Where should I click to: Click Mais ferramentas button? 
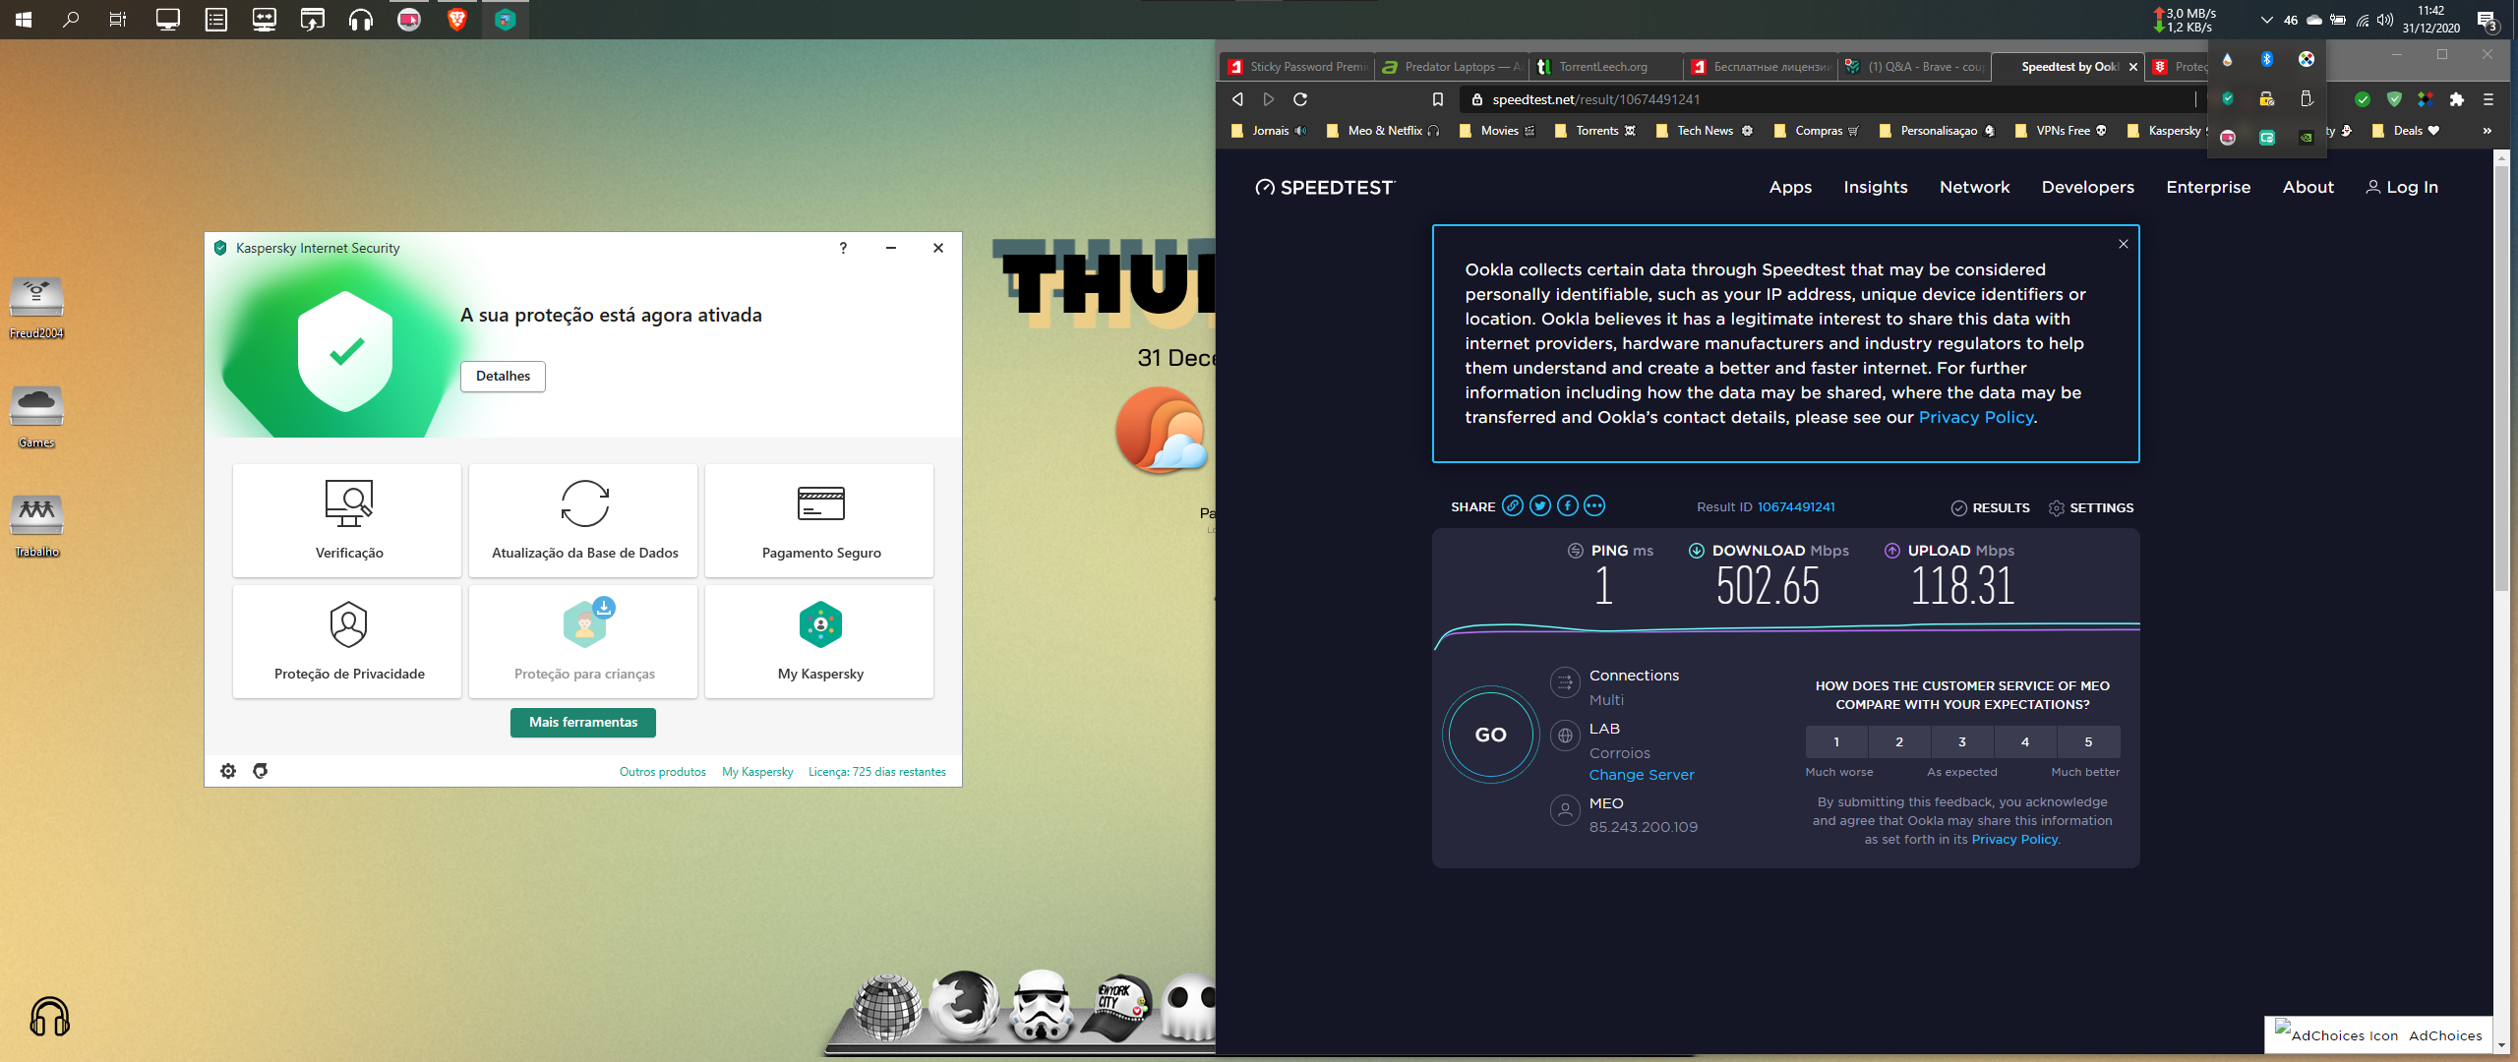coord(583,722)
